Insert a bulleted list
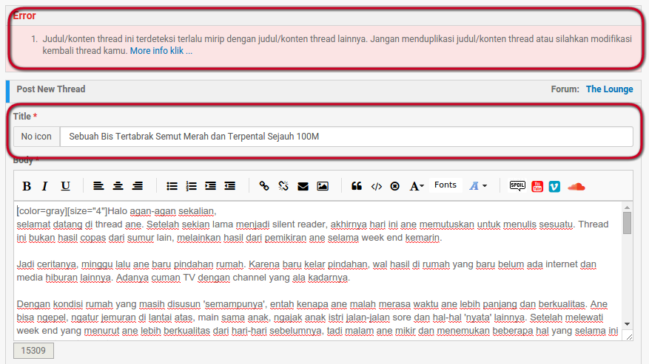The width and height of the screenshot is (649, 364). [x=172, y=186]
